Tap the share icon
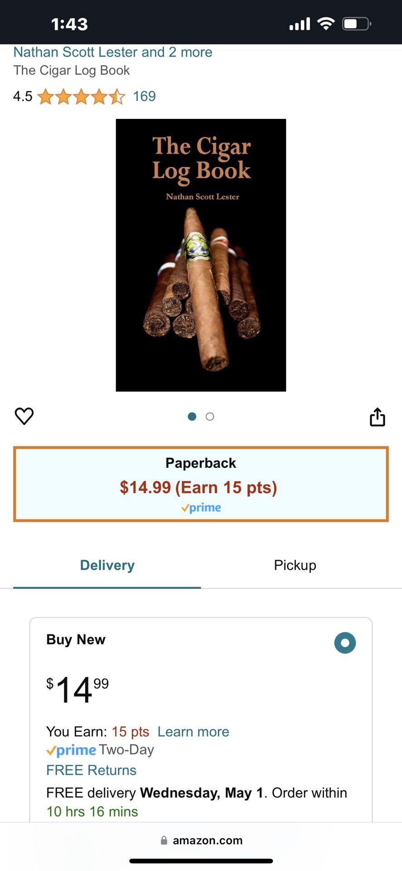Image resolution: width=402 pixels, height=871 pixels. [x=378, y=417]
